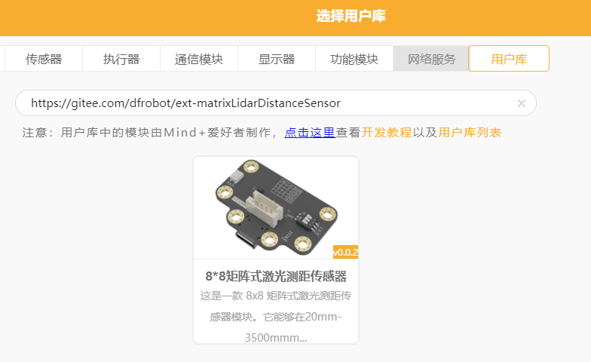
Task: Open the 用户库列表 link
Action: tap(470, 133)
